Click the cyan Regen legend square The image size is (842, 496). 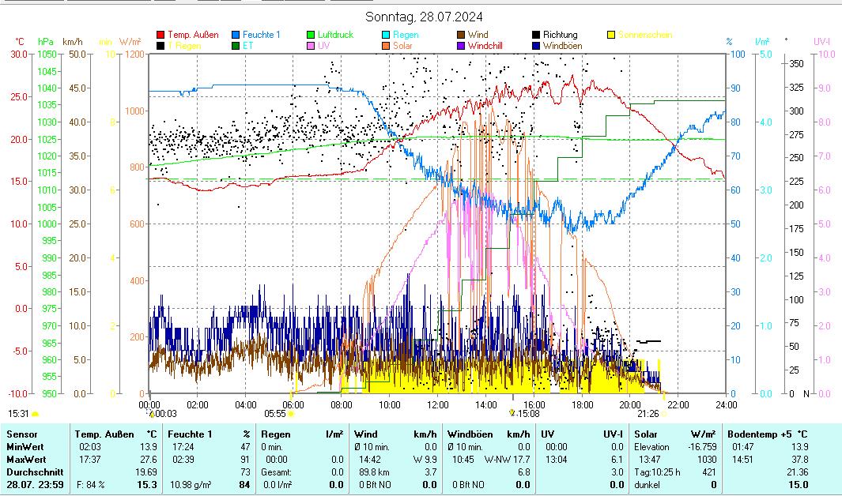pos(386,35)
